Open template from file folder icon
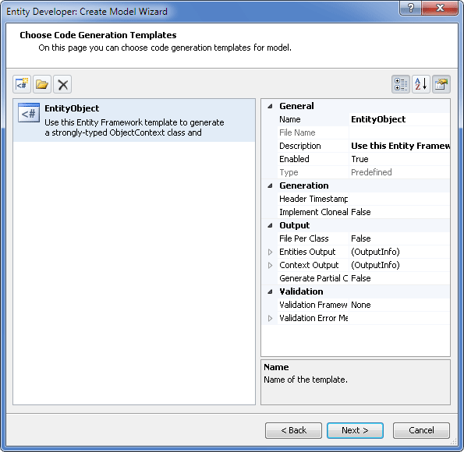This screenshot has height=452, width=464. click(x=42, y=84)
